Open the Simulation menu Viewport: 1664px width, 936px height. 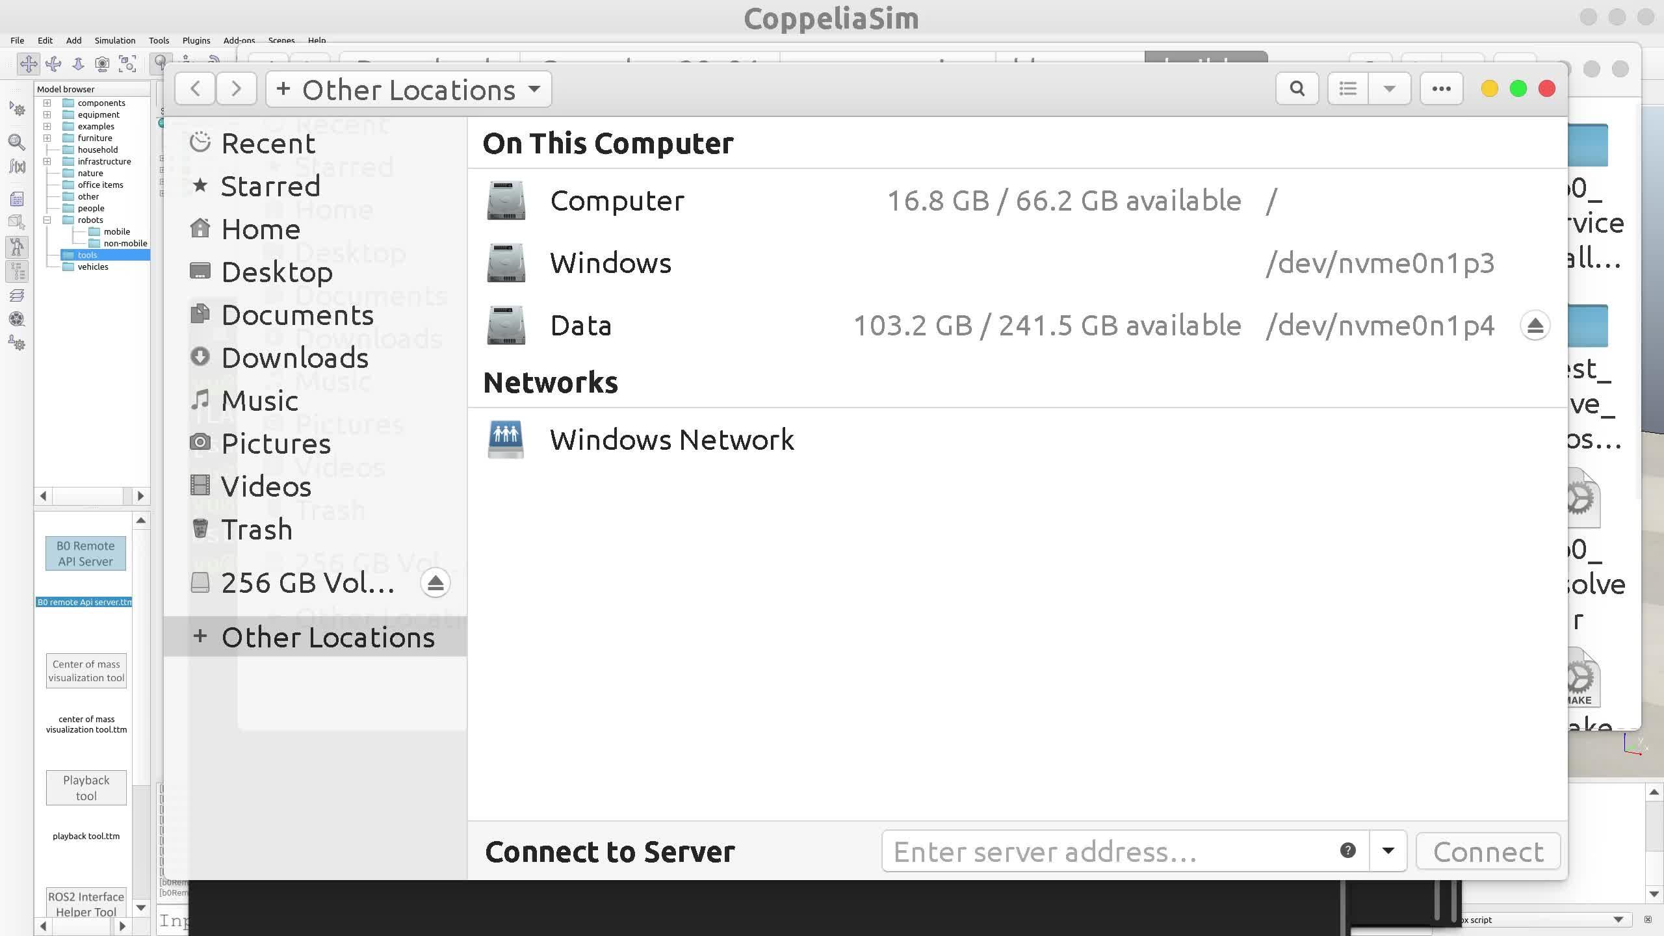tap(115, 40)
